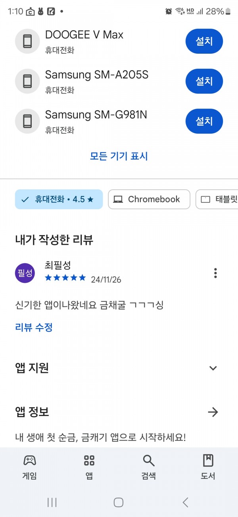Viewport: 238px width, 517px height.
Task: Toggle the 휴대전화 4.5 star filter chip
Action: coord(59,199)
